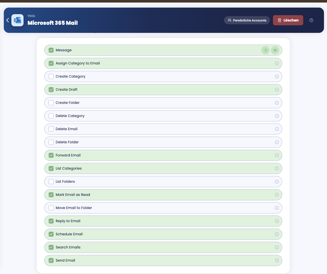Open info icon for Delete Email
Image resolution: width=327 pixels, height=274 pixels.
[x=277, y=129]
